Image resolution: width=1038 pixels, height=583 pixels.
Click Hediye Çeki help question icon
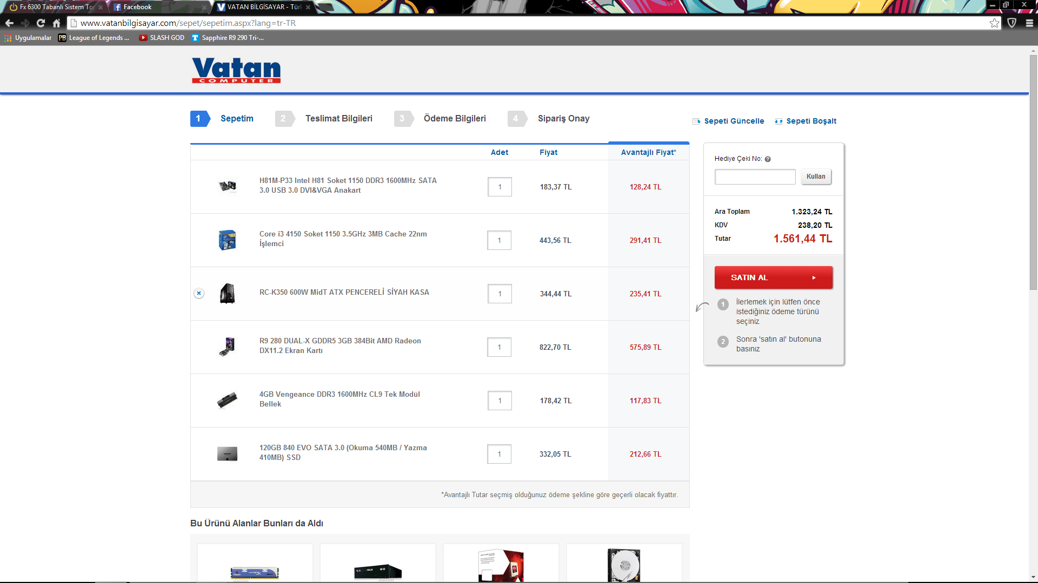coord(768,159)
